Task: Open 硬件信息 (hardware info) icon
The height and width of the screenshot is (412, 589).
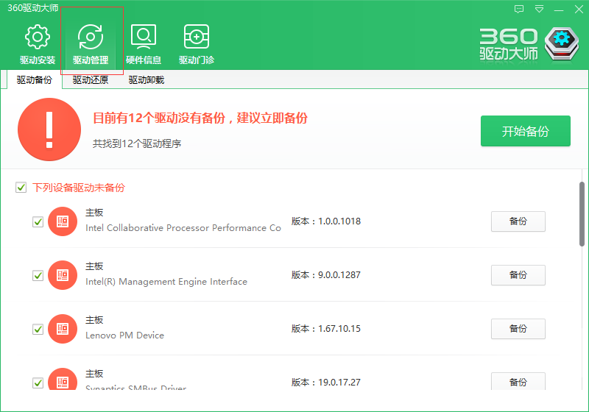Action: tap(144, 38)
